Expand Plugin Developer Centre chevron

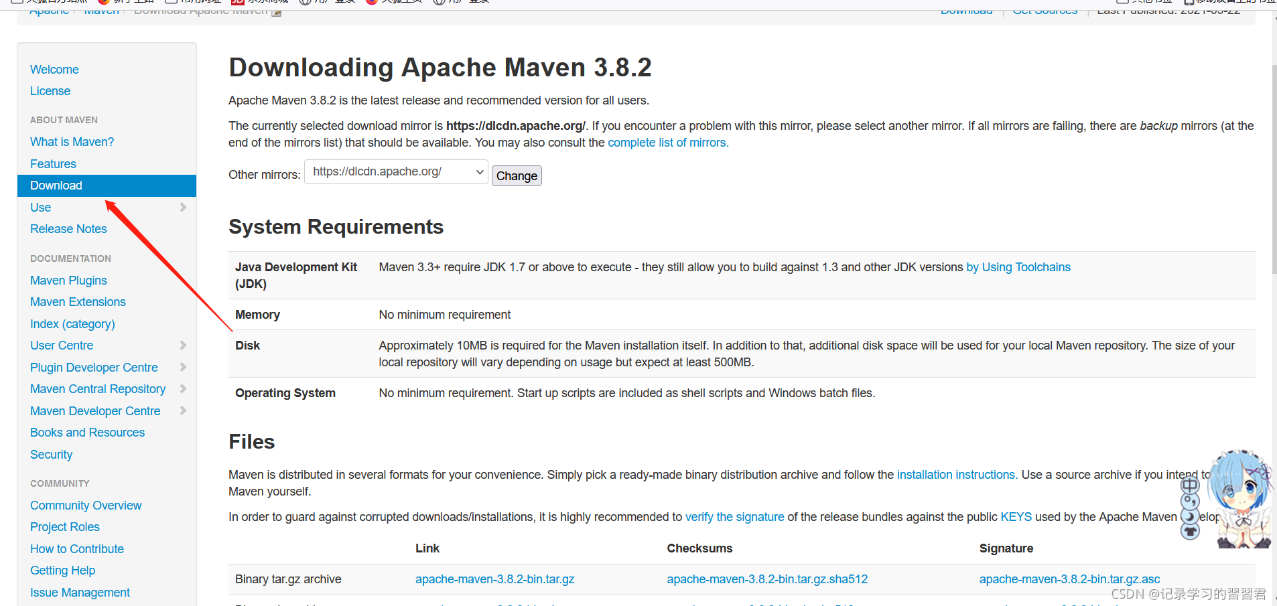click(183, 368)
